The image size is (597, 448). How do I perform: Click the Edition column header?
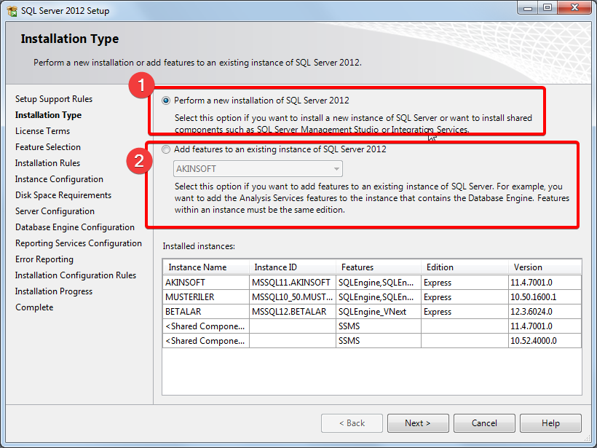(x=464, y=267)
